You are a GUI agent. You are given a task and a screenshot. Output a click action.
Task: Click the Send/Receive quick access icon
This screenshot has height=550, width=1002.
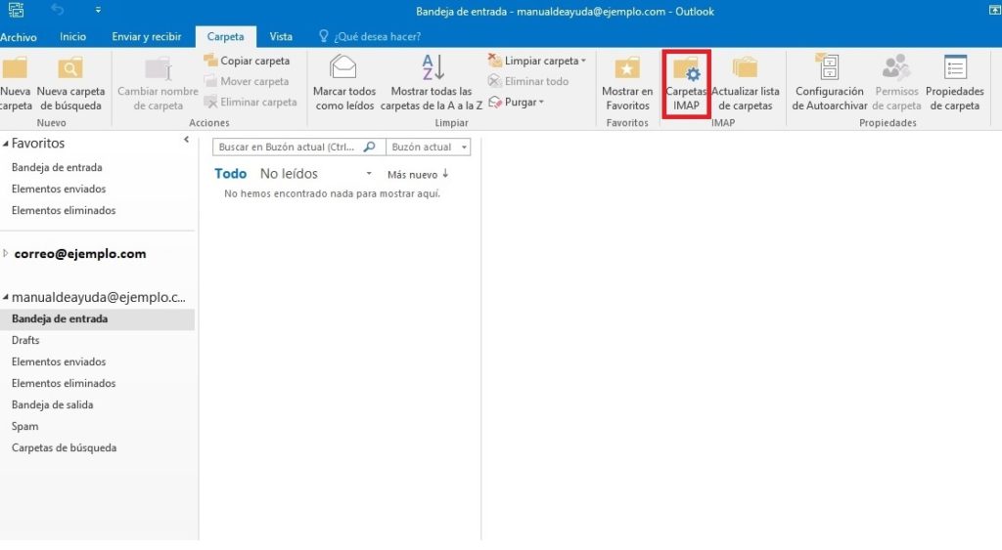click(16, 10)
